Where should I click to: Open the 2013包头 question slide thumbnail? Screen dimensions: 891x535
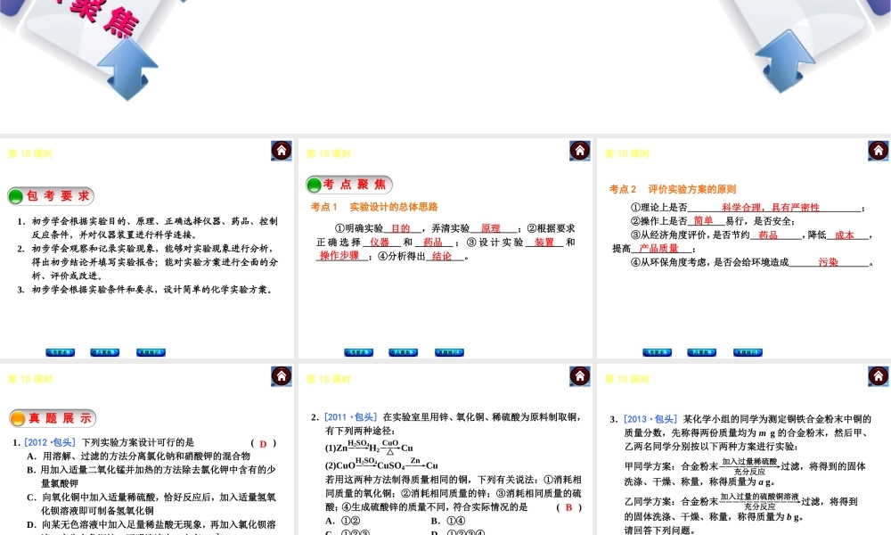(x=744, y=449)
